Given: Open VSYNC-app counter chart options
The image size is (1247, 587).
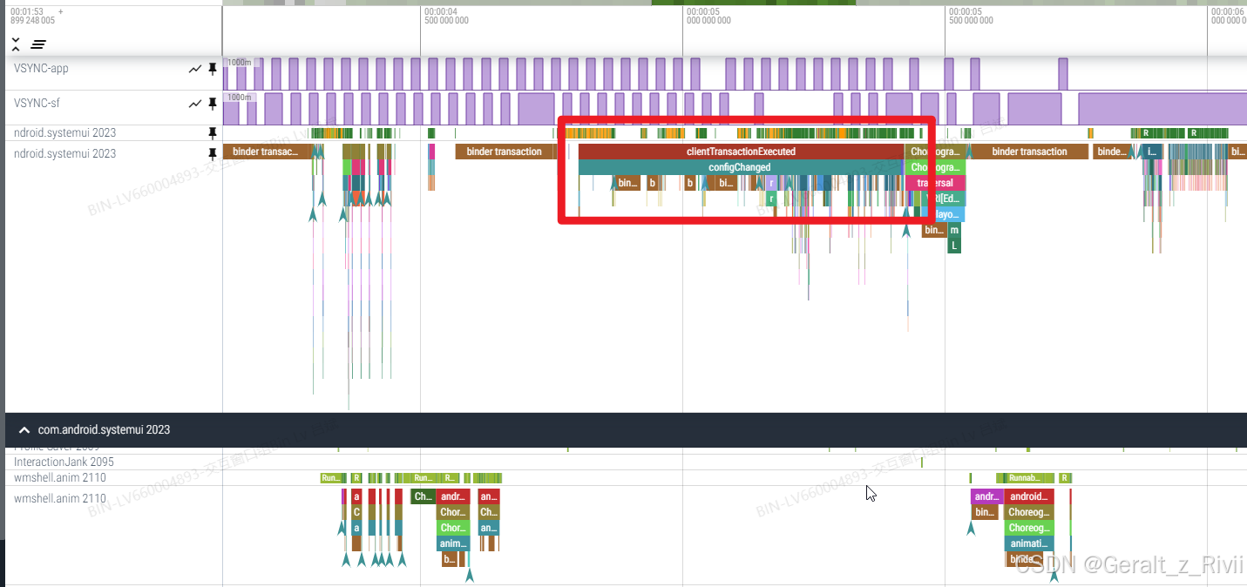Looking at the screenshot, I should tap(195, 69).
